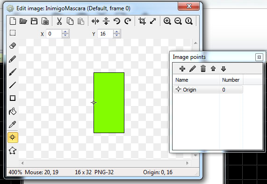
Task: Click the Zoom in magnifier
Action: tap(167, 21)
